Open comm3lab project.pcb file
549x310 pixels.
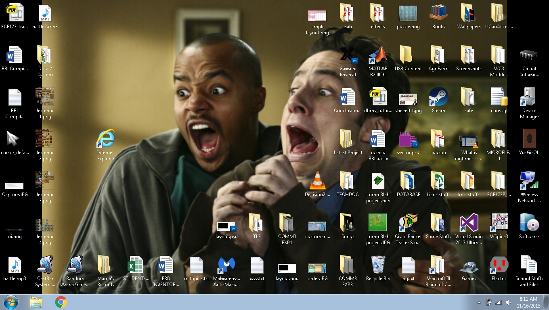[378, 181]
